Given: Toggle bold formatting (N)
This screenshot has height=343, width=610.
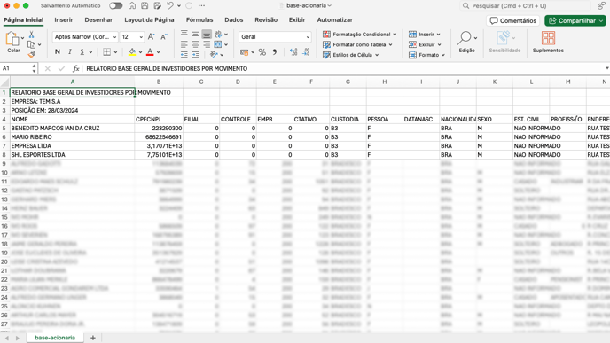Looking at the screenshot, I should point(58,51).
